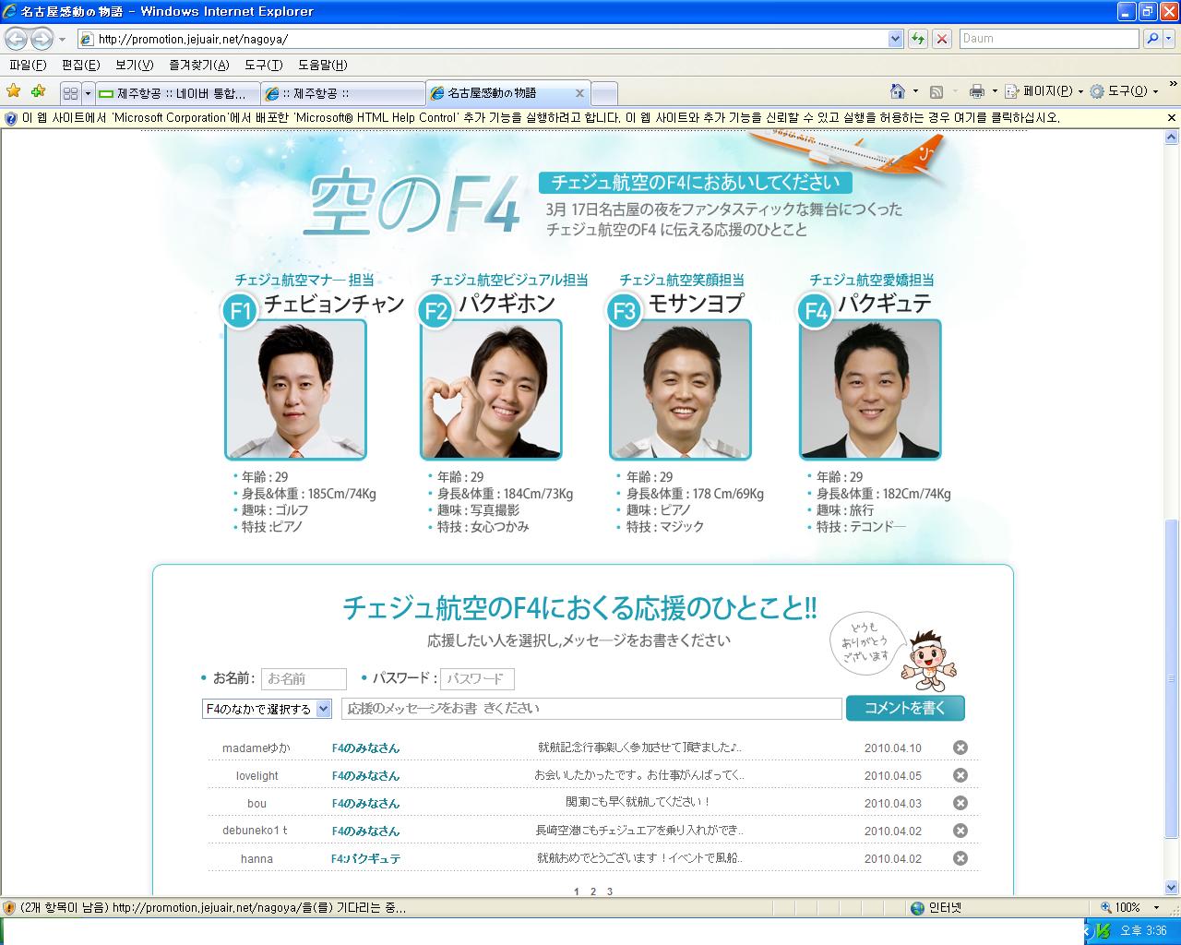Click the RSS feeds icon
The height and width of the screenshot is (945, 1181).
(x=936, y=91)
